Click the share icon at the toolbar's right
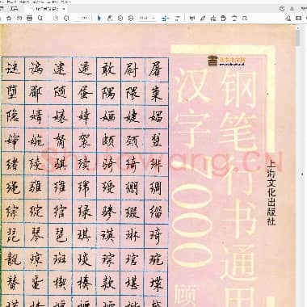 pyautogui.click(x=288, y=19)
